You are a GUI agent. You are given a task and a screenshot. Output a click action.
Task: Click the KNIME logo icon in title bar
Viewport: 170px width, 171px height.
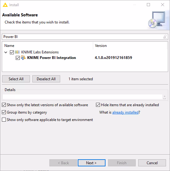(x=5, y=5)
